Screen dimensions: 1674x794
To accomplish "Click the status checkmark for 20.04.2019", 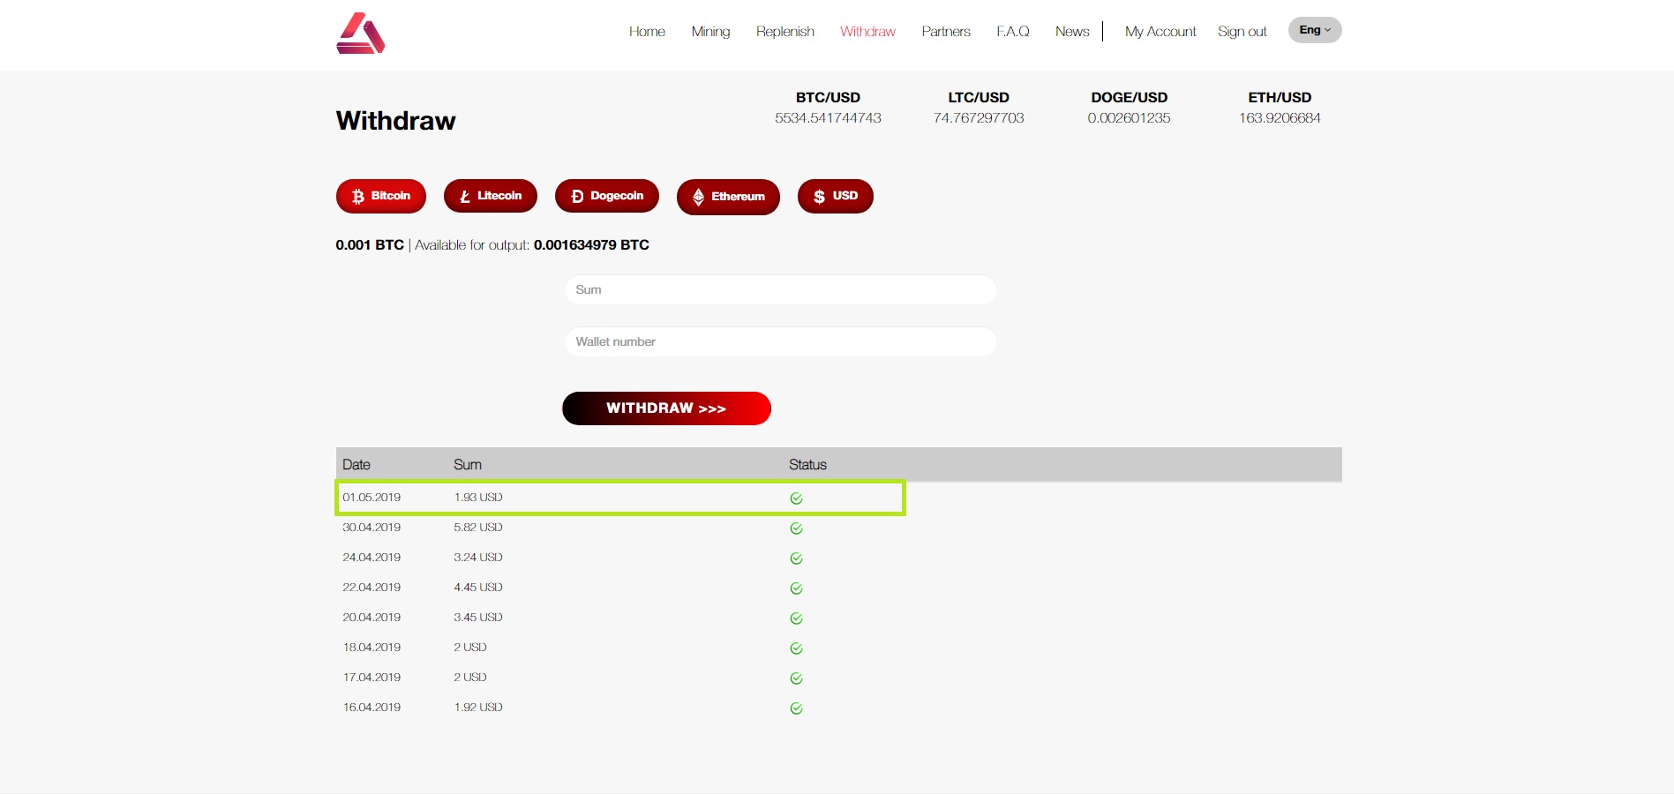I will pyautogui.click(x=796, y=618).
